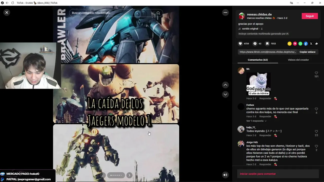Click 'gracias por el apoyo' caption
This screenshot has width=324, height=182.
[251, 24]
